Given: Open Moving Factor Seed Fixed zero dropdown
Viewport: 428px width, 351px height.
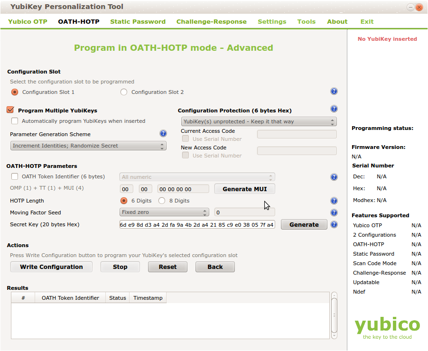Looking at the screenshot, I should 164,212.
